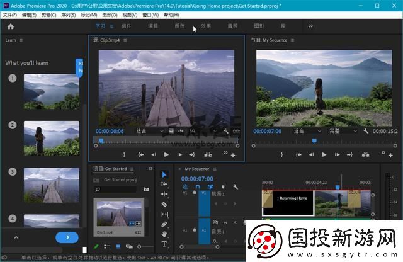Open Program monitor playback resolution dropdown
This screenshot has height=262, width=403.
click(340, 131)
